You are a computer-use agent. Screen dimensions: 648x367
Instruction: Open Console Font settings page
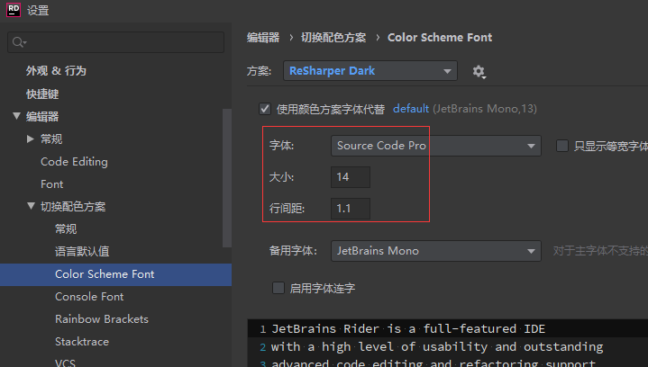tap(89, 297)
